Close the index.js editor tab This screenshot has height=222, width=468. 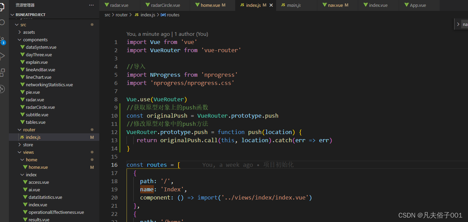271,5
